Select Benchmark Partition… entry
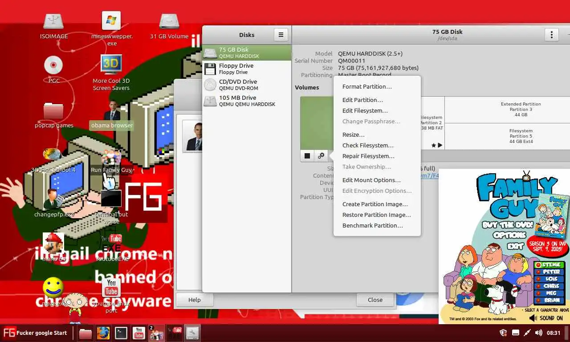The image size is (570, 342). point(377,226)
